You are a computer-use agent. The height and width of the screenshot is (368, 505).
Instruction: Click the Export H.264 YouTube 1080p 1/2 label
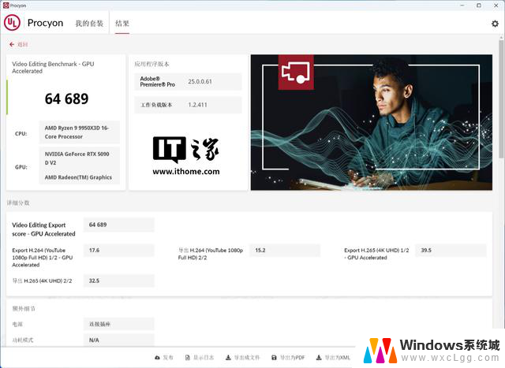(42, 258)
